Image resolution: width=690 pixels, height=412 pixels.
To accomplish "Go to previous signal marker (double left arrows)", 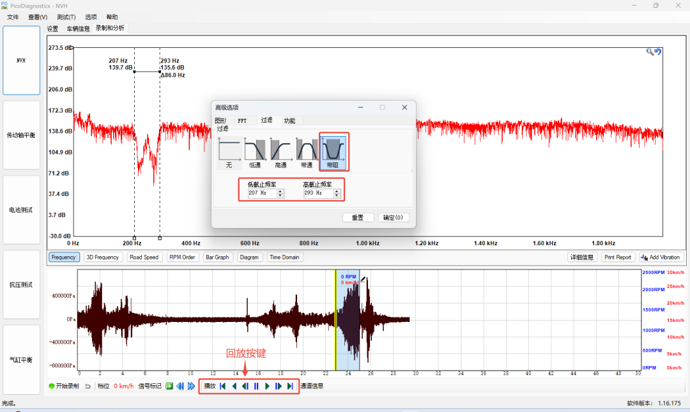I will (x=180, y=386).
